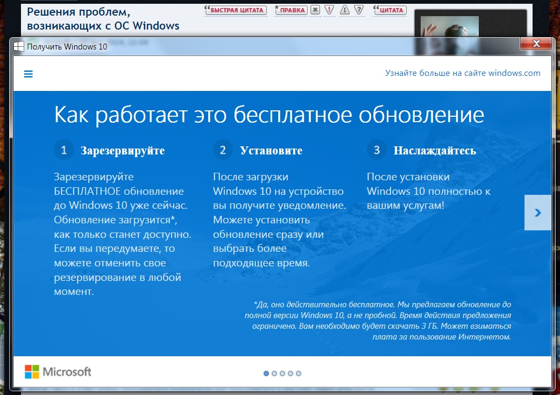This screenshot has height=395, width=560.
Task: Click the question mark triangle forum icon
Action: (359, 10)
